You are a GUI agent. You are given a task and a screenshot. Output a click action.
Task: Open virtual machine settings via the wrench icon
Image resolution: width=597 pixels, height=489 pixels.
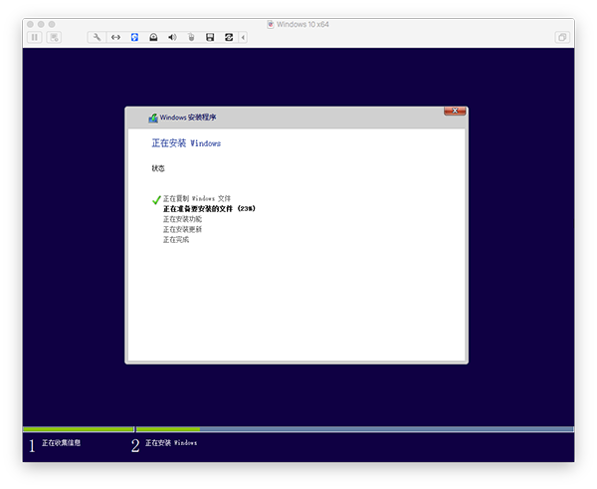[x=97, y=37]
